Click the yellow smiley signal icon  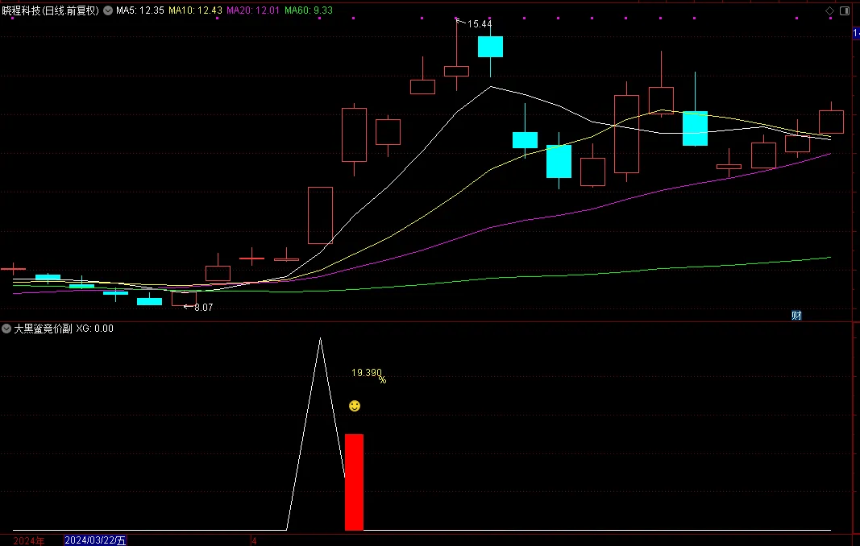tap(355, 406)
